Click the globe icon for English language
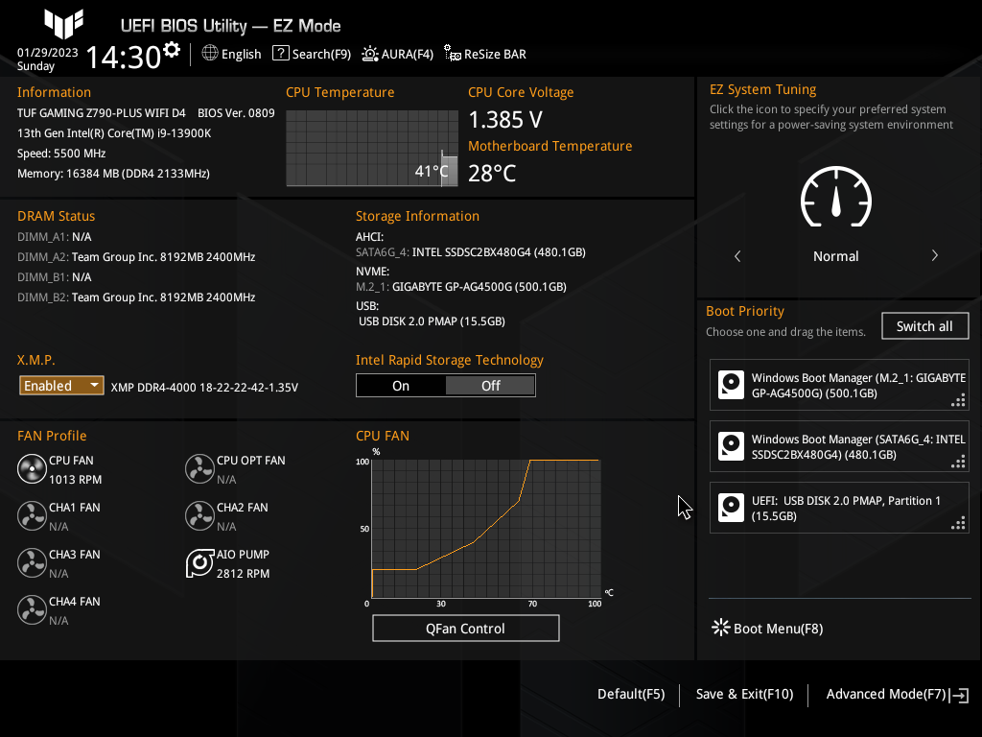Viewport: 982px width, 737px height. click(210, 54)
